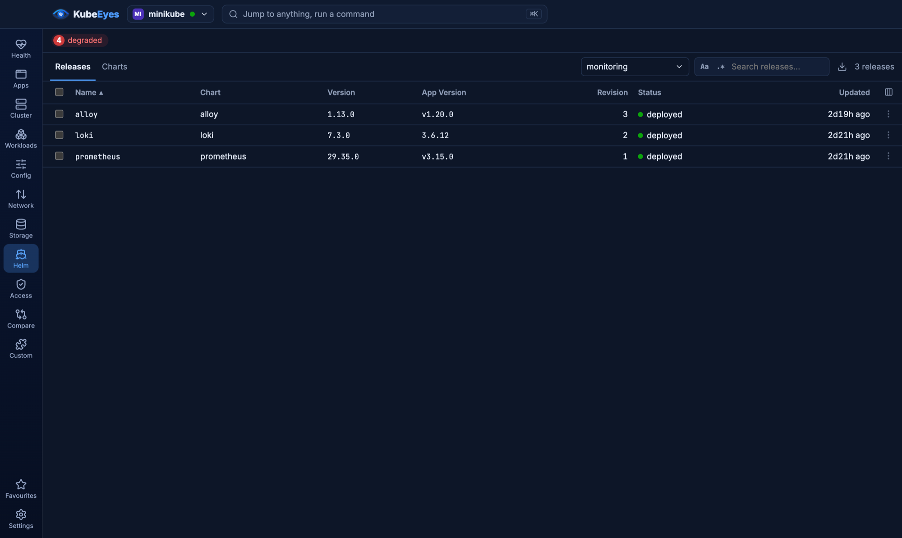
Task: Select the loki release checkbox
Action: [59, 135]
